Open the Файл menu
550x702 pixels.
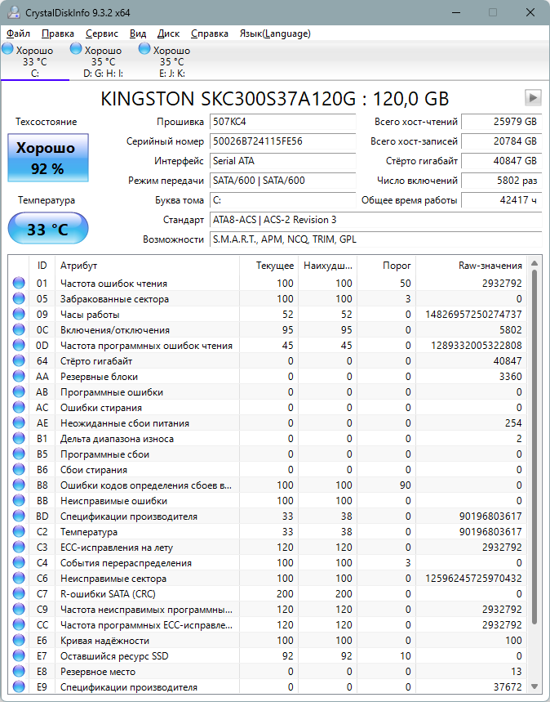pyautogui.click(x=18, y=34)
